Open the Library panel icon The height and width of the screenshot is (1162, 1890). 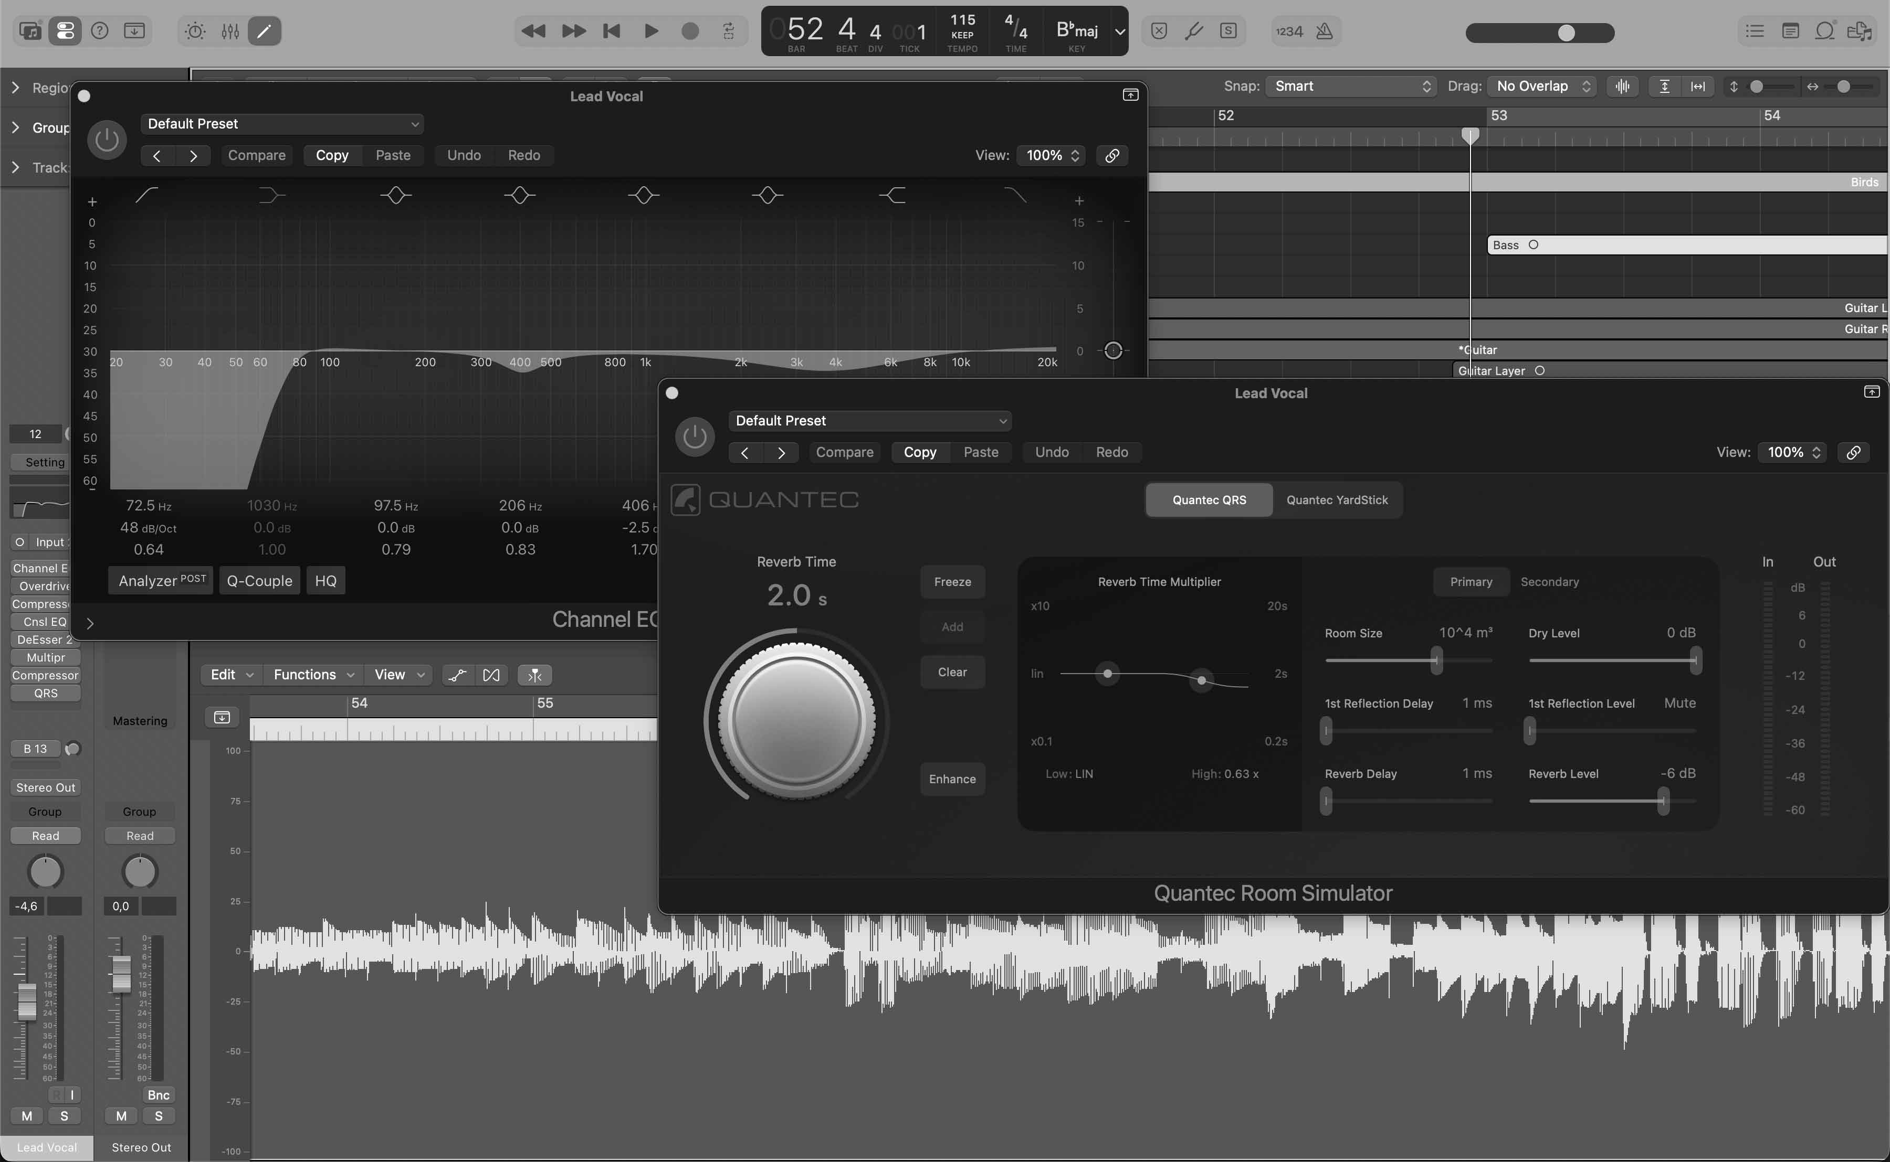30,31
